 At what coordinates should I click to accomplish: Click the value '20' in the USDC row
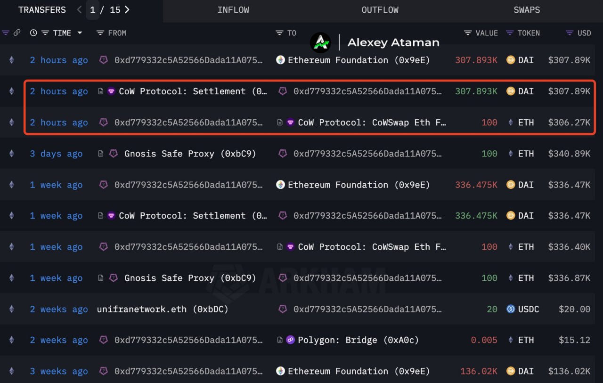coord(492,309)
